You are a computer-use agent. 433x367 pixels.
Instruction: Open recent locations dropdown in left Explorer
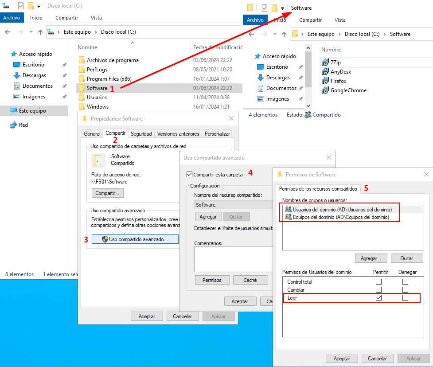tap(31, 32)
